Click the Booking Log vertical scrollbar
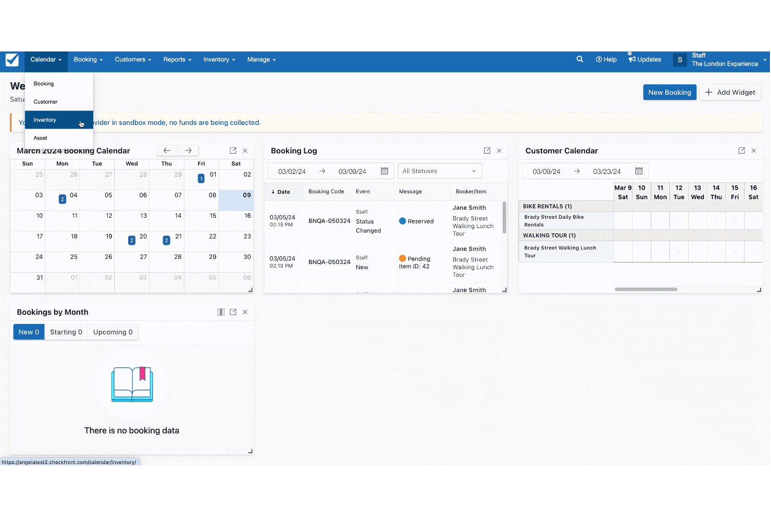The height and width of the screenshot is (514, 771). (x=504, y=218)
